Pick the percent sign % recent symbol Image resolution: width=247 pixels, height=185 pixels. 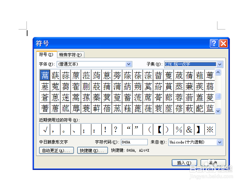coord(179,129)
